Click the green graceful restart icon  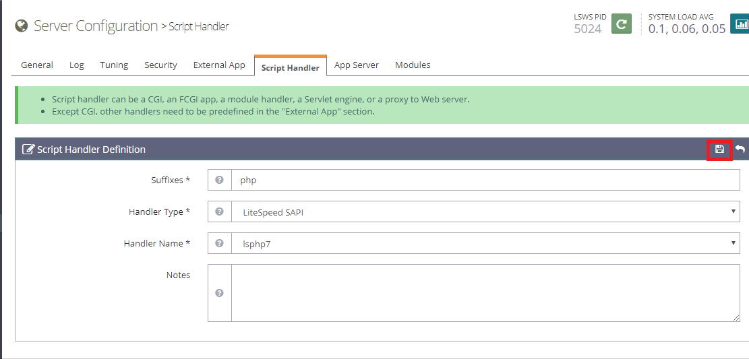622,24
